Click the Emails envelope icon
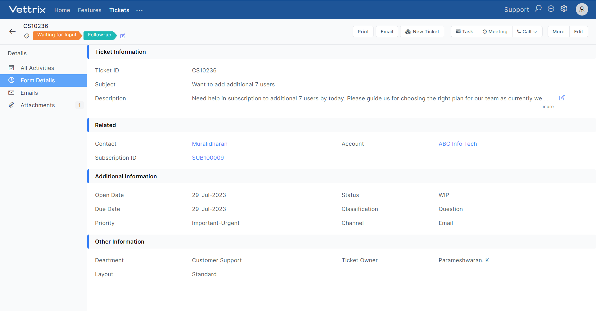The image size is (596, 311). [11, 93]
